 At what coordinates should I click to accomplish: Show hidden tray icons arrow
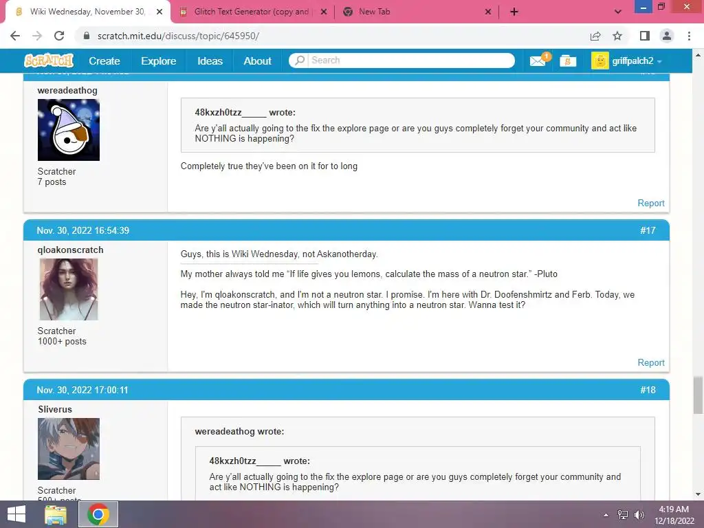coord(606,515)
